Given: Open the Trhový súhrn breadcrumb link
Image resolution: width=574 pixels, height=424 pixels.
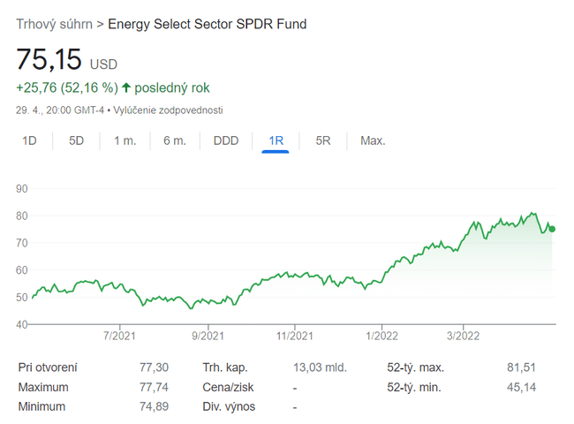Looking at the screenshot, I should point(55,24).
